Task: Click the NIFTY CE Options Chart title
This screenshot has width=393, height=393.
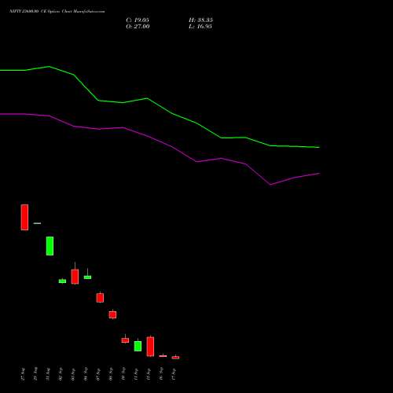Action: (x=57, y=11)
